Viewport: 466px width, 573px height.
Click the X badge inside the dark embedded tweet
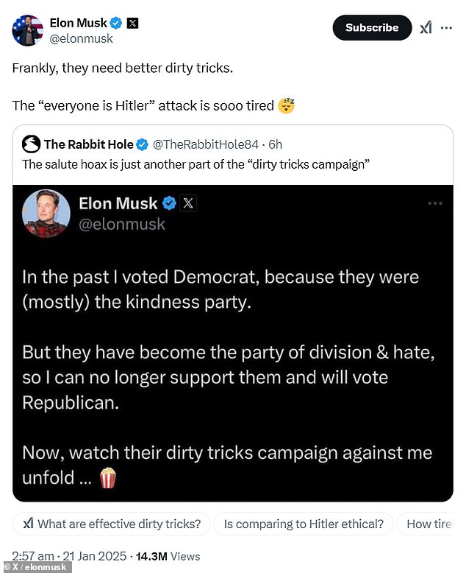(188, 204)
